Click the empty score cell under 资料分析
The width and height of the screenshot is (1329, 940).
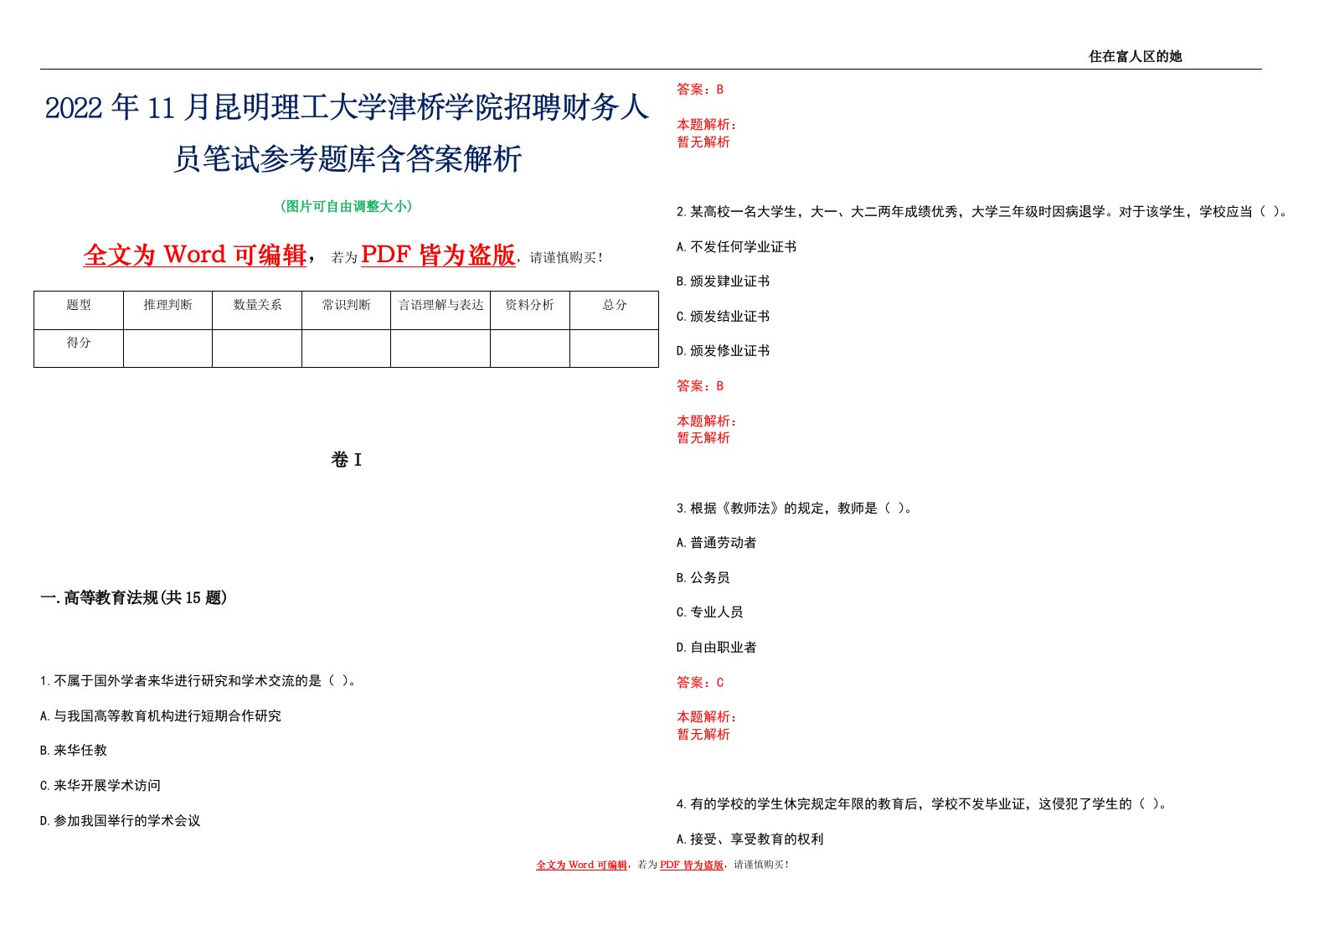coord(530,349)
